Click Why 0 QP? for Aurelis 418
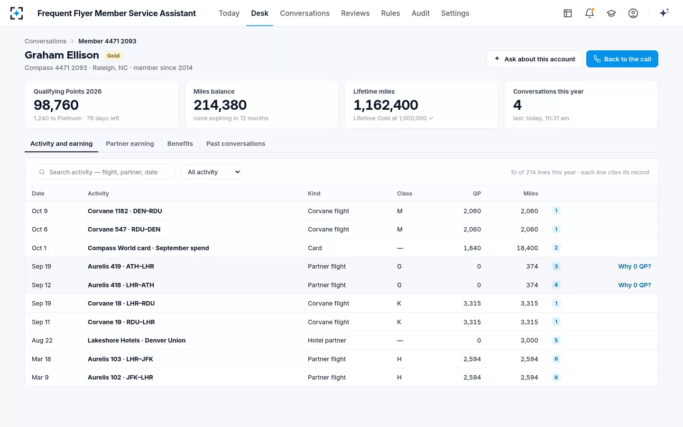The height and width of the screenshot is (427, 683). [x=635, y=285]
